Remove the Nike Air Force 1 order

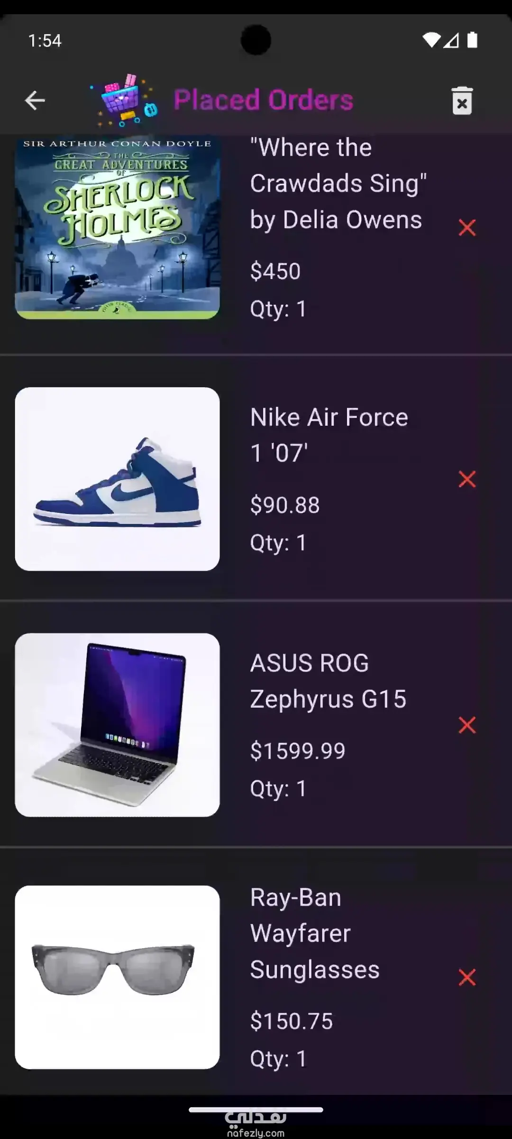click(467, 479)
